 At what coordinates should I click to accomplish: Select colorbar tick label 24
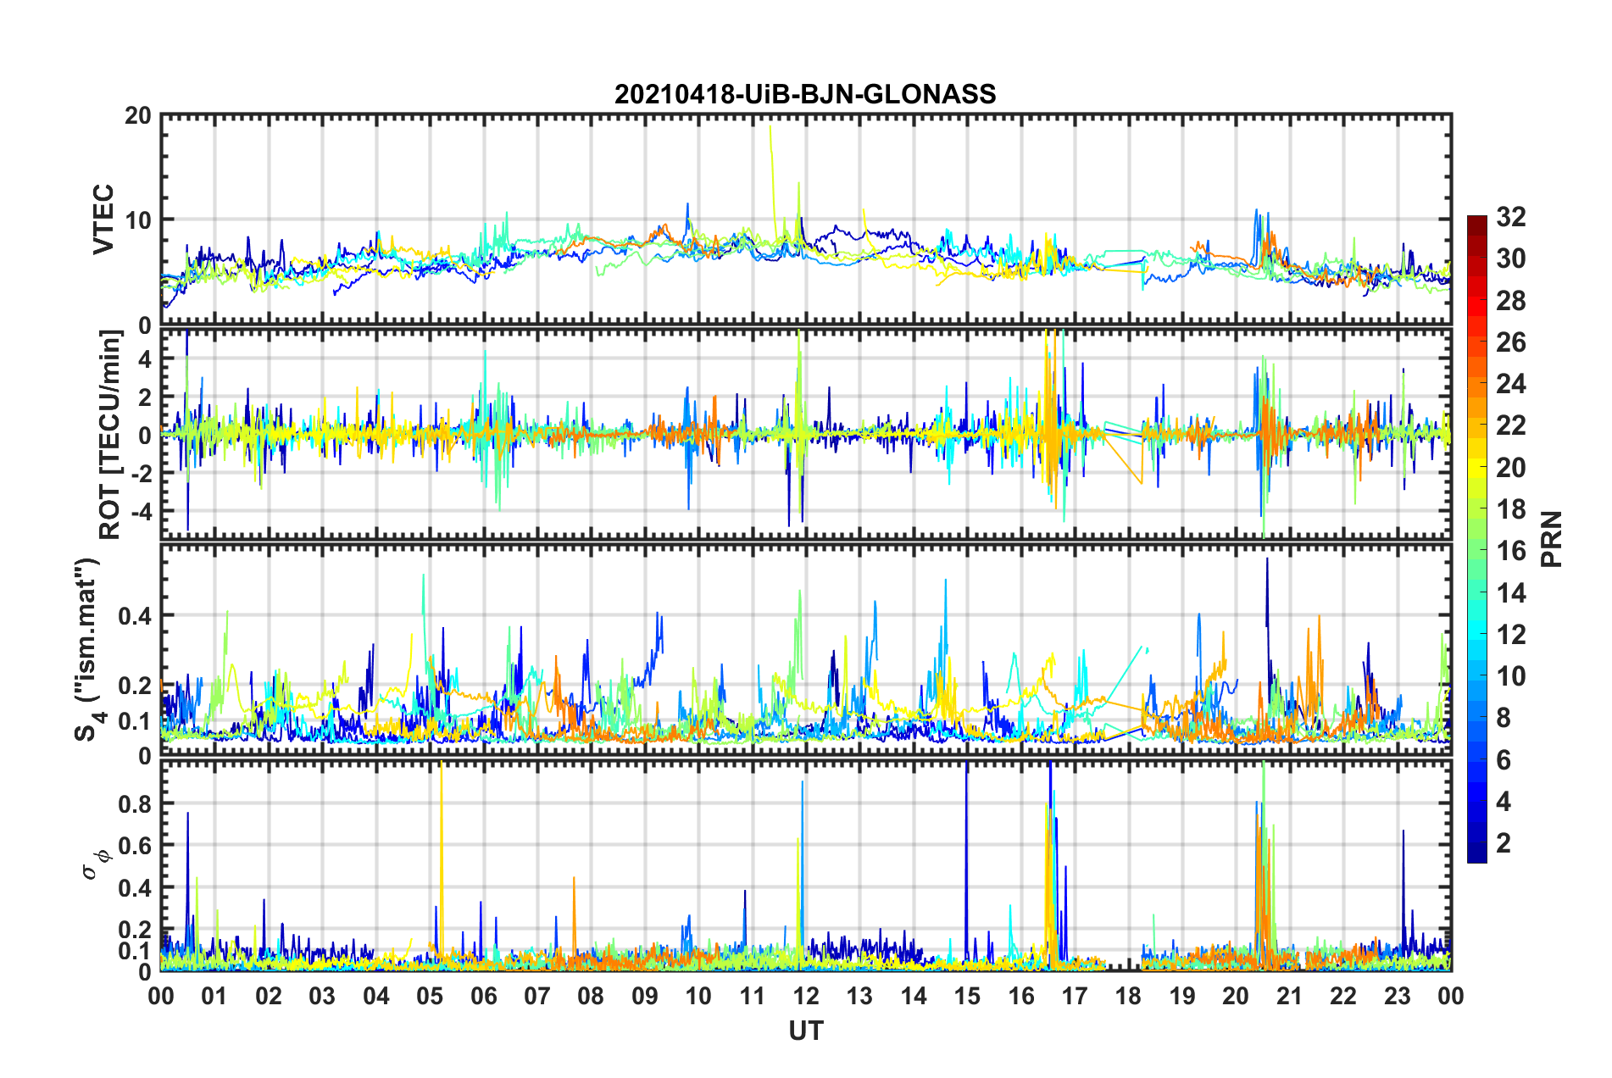[x=1511, y=384]
